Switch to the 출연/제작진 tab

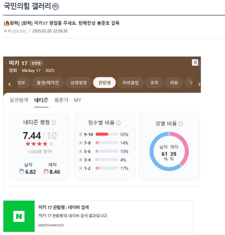pyautogui.click(x=47, y=83)
